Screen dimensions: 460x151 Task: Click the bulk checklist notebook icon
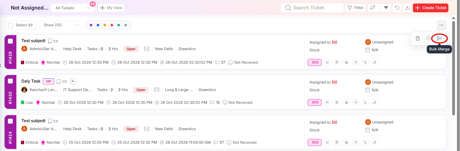point(429,38)
